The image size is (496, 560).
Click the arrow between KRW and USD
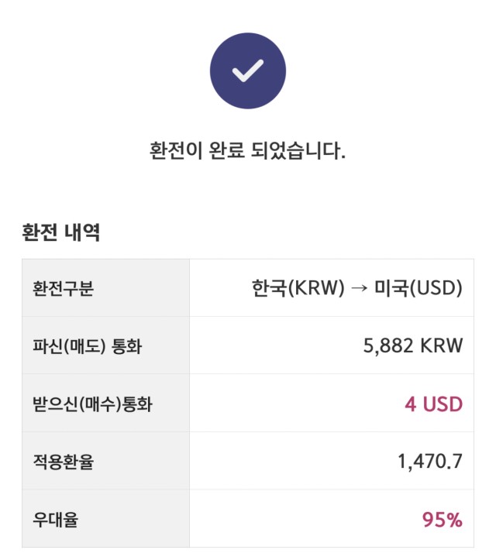[x=359, y=288]
